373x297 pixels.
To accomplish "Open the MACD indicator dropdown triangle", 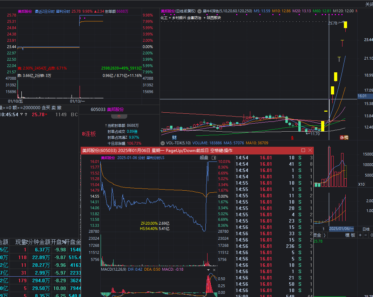I will pos(209,270).
